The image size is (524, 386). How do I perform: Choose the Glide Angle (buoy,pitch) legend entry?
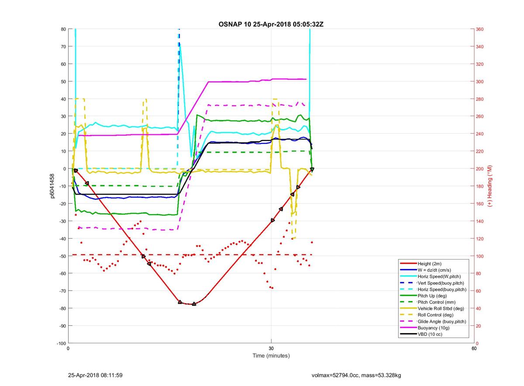[433, 321]
